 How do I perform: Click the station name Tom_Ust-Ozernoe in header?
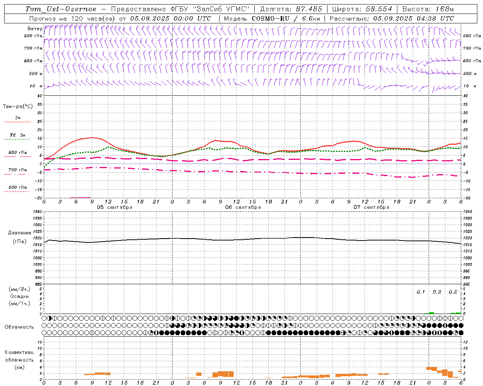[61, 9]
